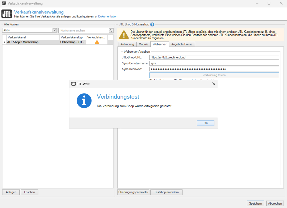Click the Anlegen button

[x=11, y=192]
